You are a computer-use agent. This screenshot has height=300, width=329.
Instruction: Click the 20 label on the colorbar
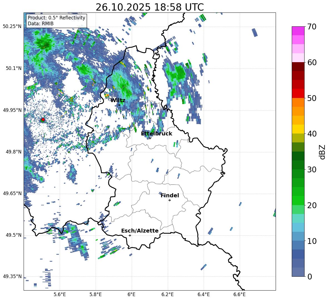[312, 205]
